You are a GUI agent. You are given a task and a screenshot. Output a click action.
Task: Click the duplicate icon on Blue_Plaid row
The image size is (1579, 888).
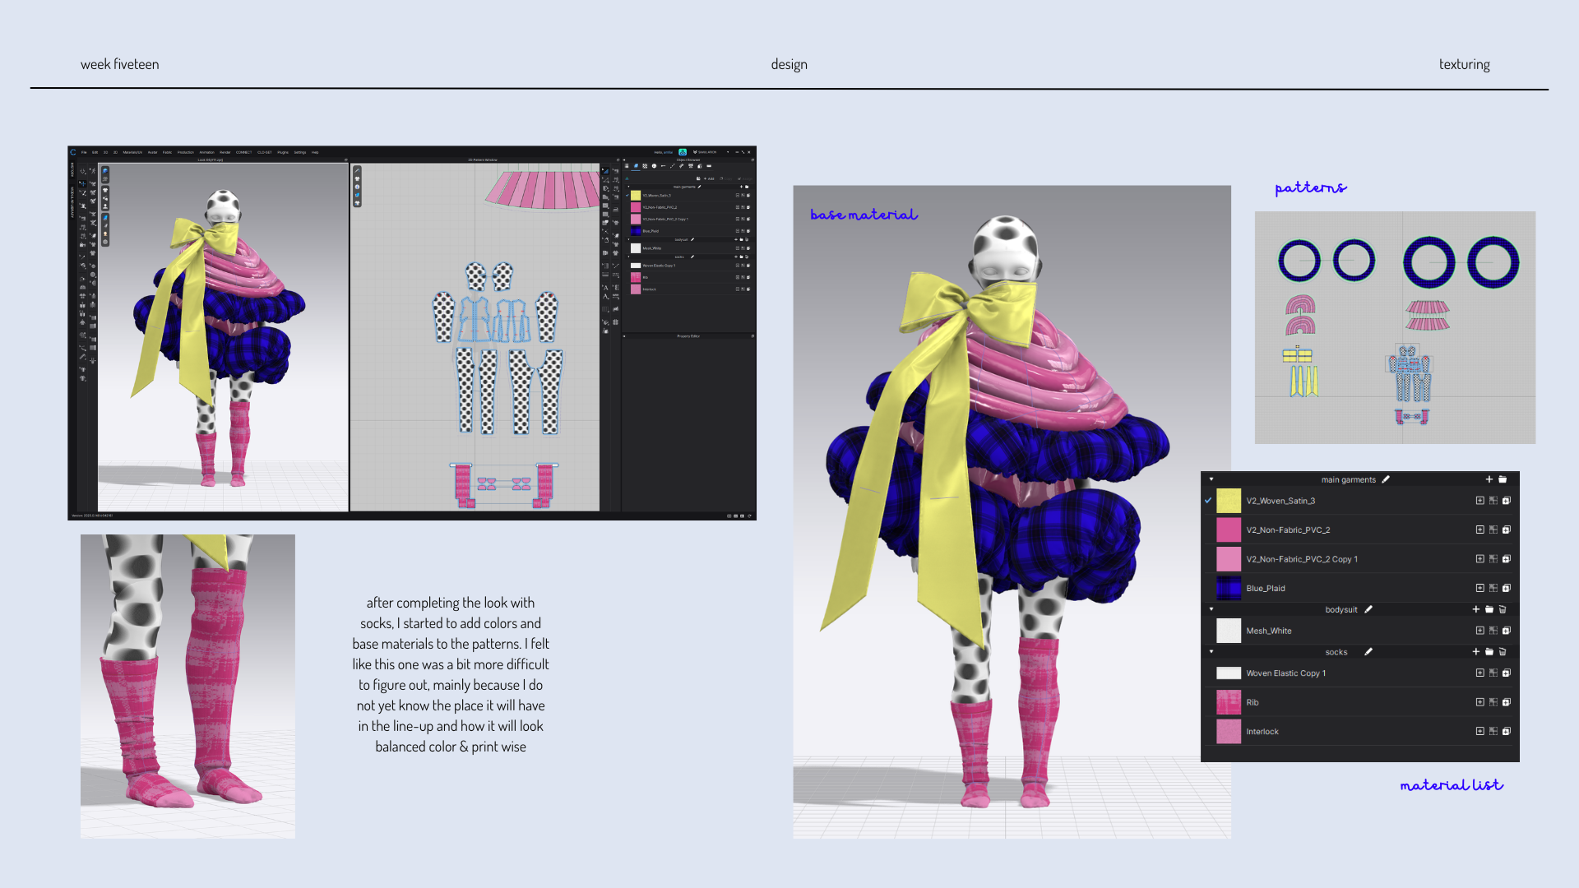(1507, 588)
